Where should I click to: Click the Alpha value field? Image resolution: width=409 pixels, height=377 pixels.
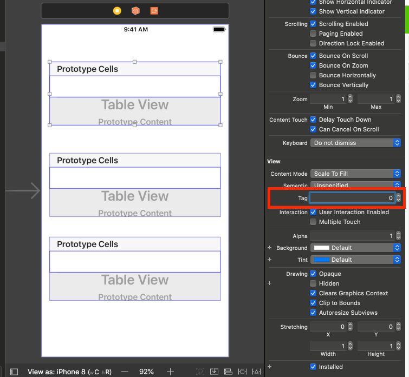(x=353, y=236)
